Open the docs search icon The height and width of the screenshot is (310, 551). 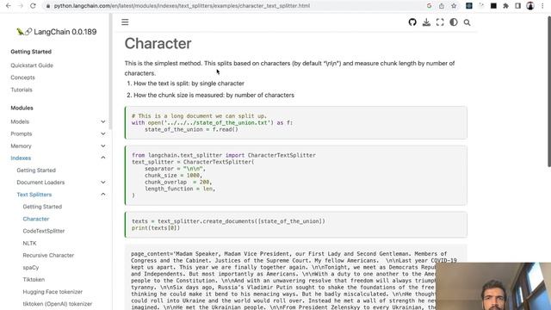467,22
